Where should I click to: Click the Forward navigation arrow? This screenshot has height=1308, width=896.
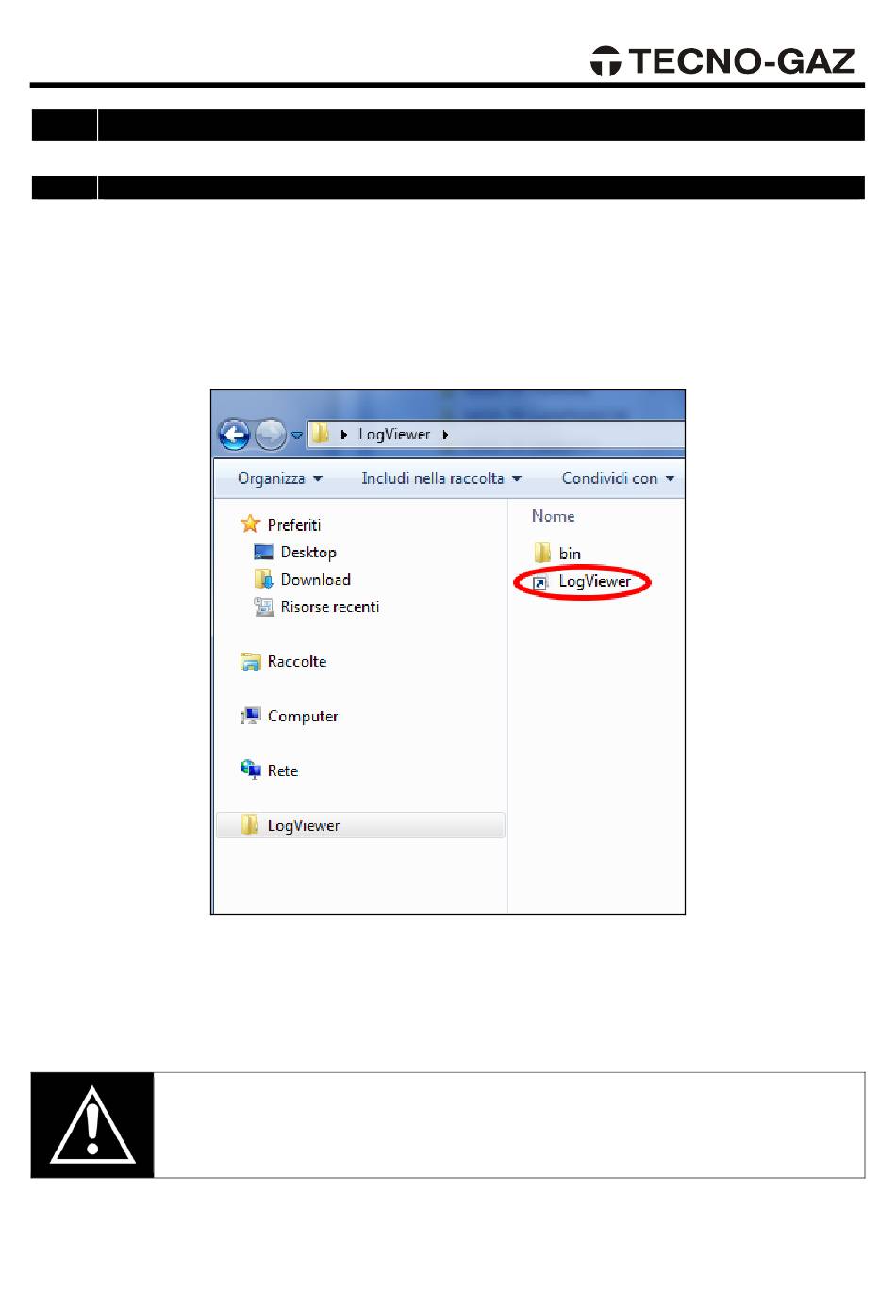(271, 435)
